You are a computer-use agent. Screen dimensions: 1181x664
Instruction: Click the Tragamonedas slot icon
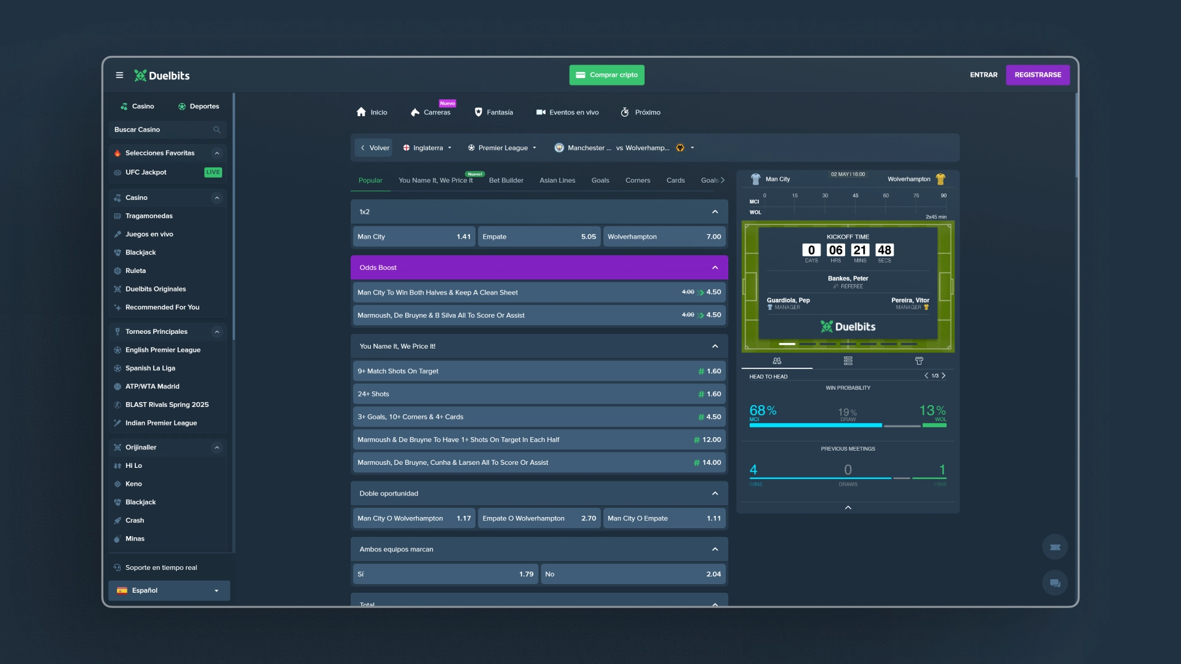117,216
